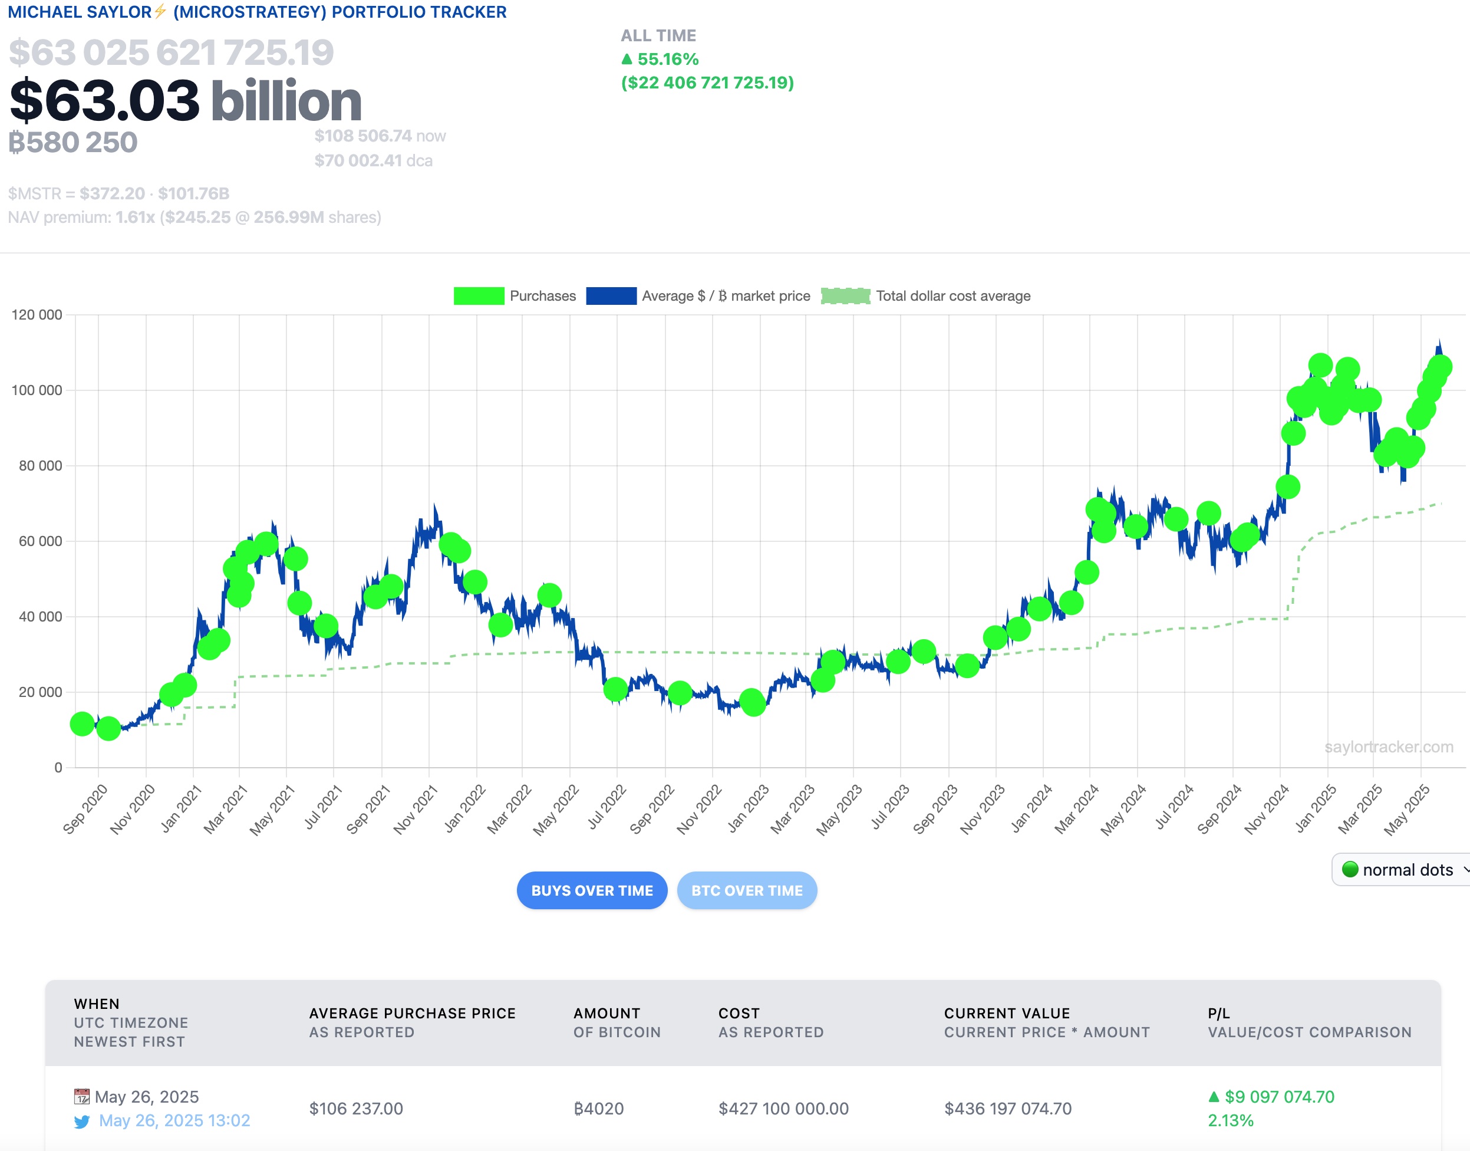Screen dimensions: 1470x1151
Task: Click the ($22 406 721 725.19) profit figure
Action: tap(707, 83)
